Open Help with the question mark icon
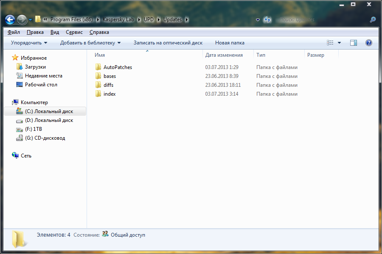 [x=369, y=43]
